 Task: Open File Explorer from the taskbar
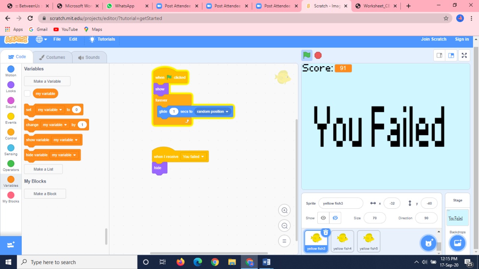232,262
